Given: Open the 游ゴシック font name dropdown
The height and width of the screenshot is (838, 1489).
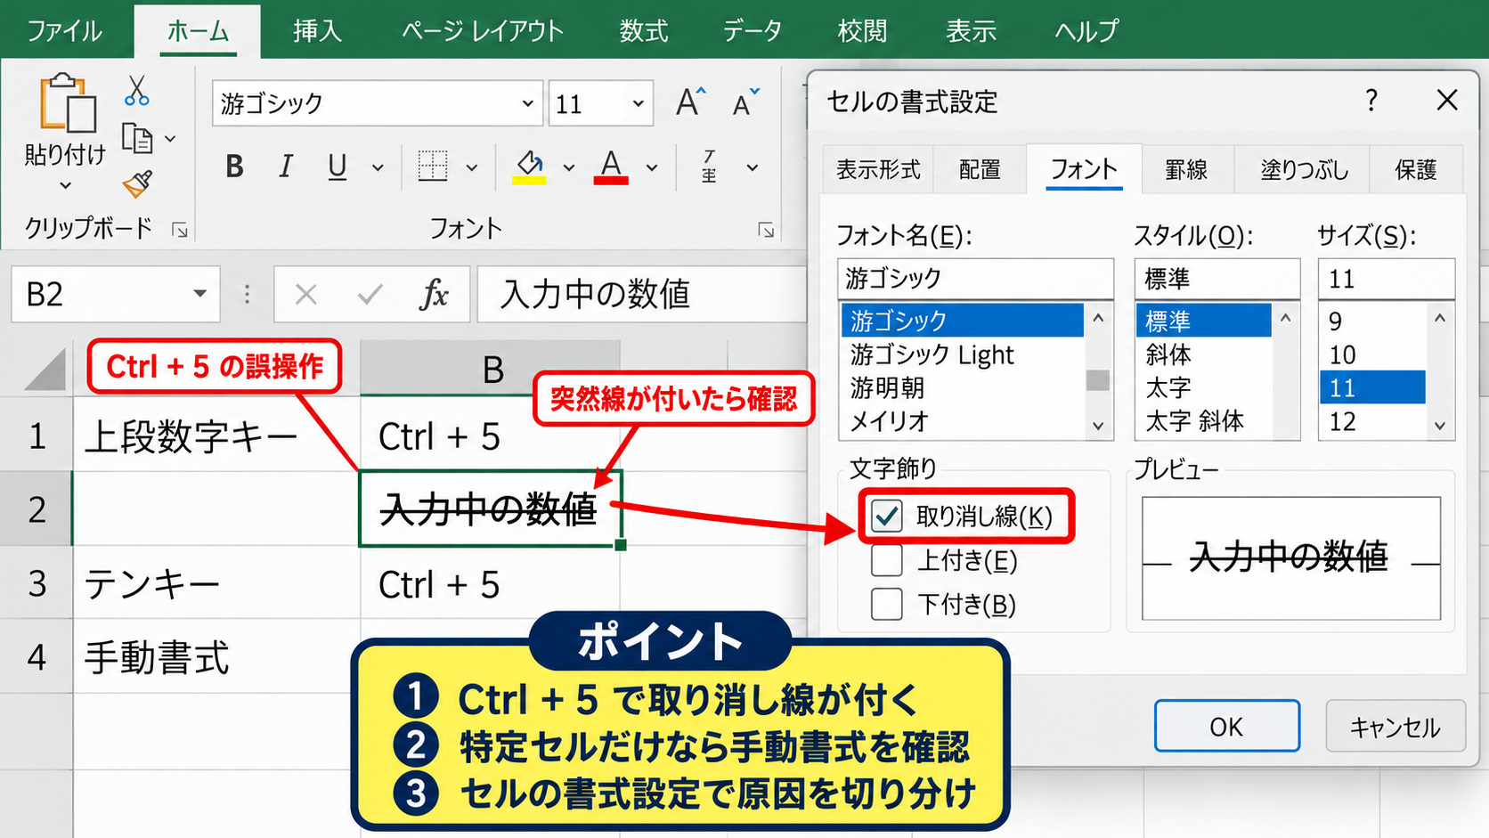Looking at the screenshot, I should [x=527, y=103].
